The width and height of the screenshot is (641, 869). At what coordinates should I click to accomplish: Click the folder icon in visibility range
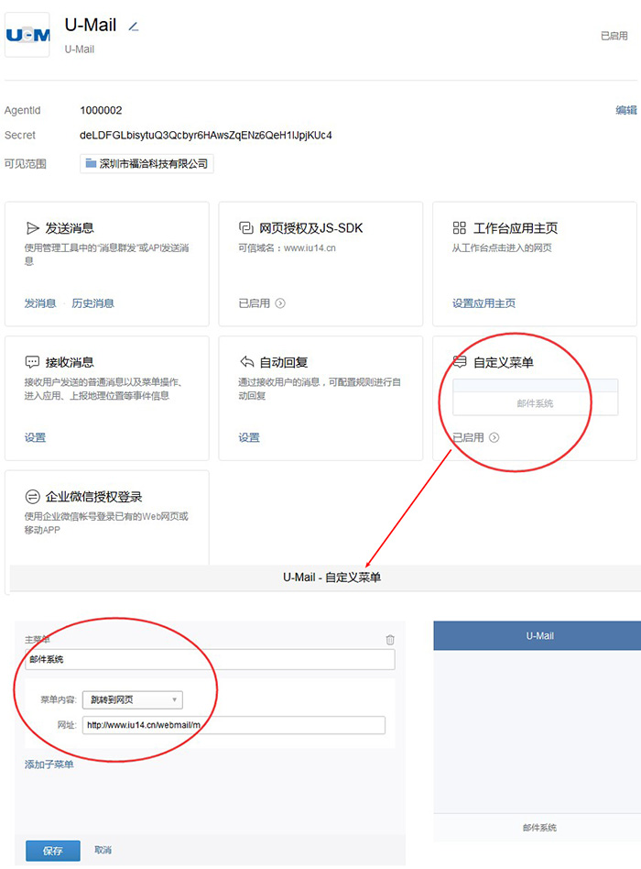[x=91, y=163]
